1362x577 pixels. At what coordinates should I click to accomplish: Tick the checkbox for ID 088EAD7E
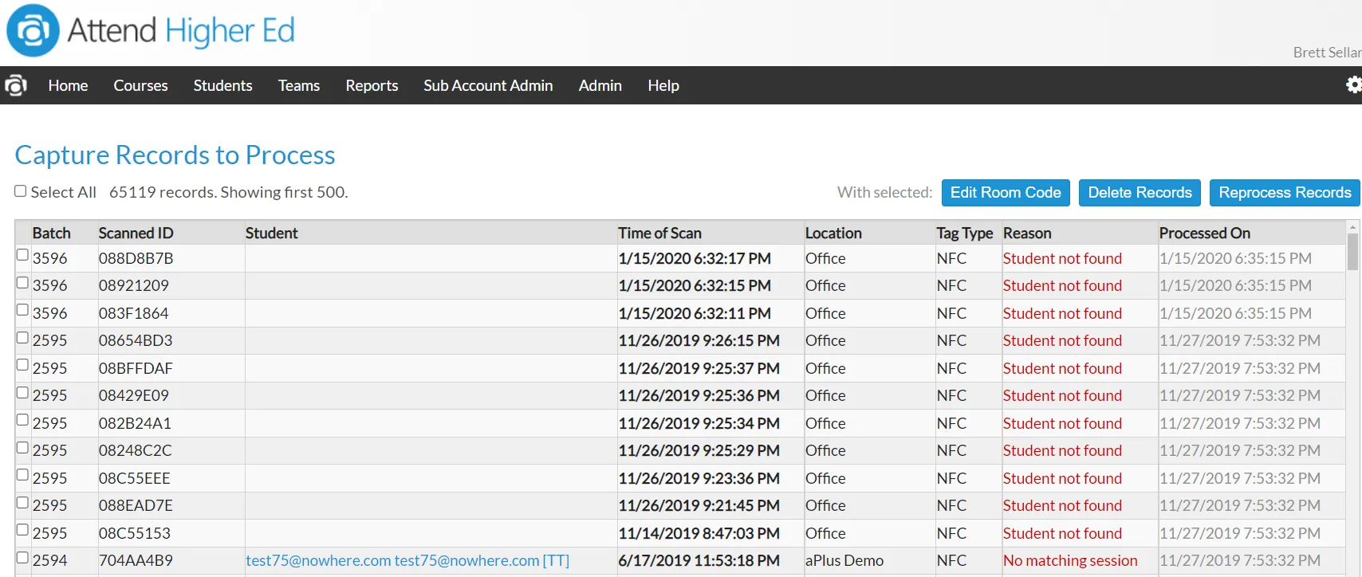click(22, 503)
